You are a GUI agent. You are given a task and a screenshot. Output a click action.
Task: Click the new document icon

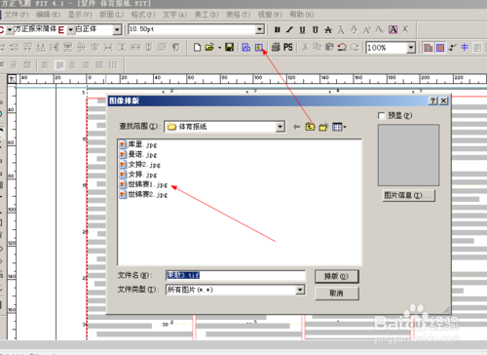[x=197, y=48]
